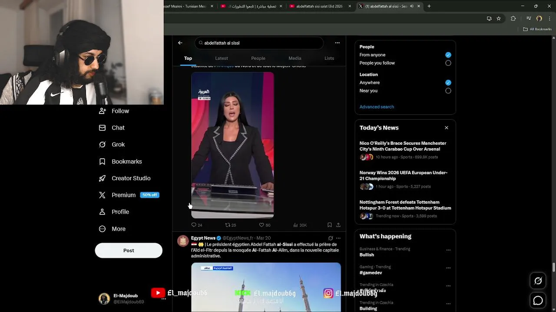Open more options on Egypt News post
The height and width of the screenshot is (312, 556).
(338, 238)
